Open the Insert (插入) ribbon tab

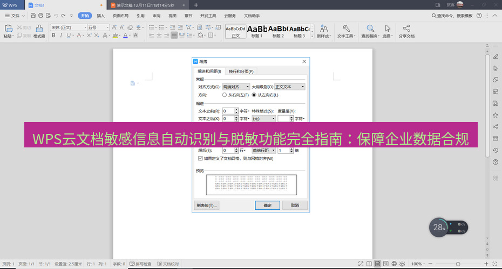click(x=100, y=16)
